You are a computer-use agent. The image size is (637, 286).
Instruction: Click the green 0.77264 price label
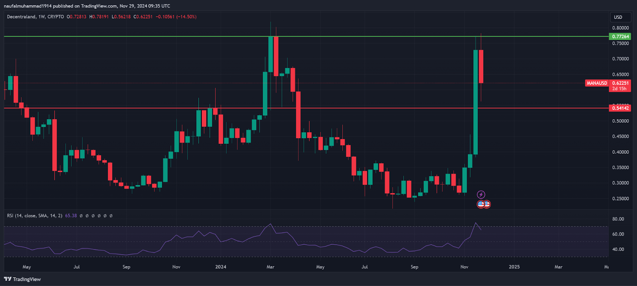620,37
